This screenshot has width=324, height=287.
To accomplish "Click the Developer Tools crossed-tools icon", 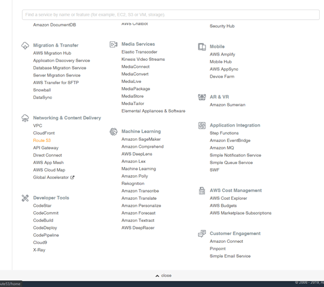I will click(25, 198).
